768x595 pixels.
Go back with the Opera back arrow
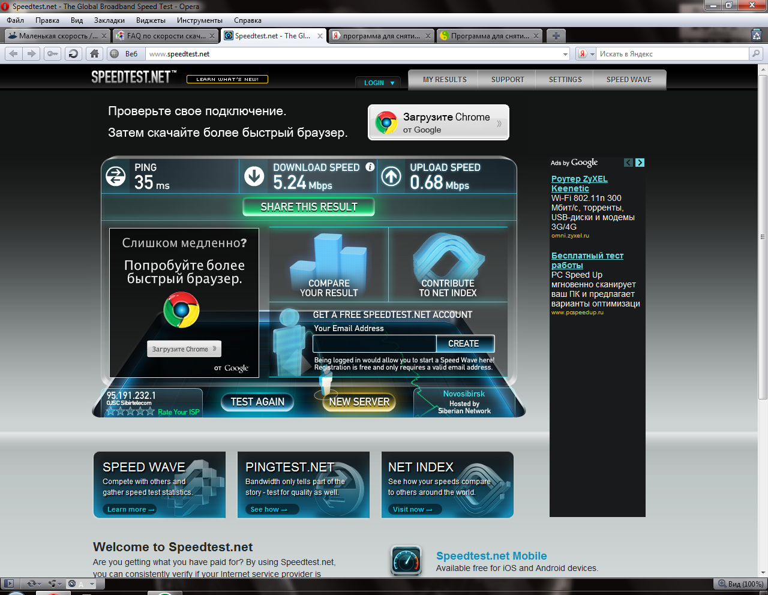(x=13, y=54)
